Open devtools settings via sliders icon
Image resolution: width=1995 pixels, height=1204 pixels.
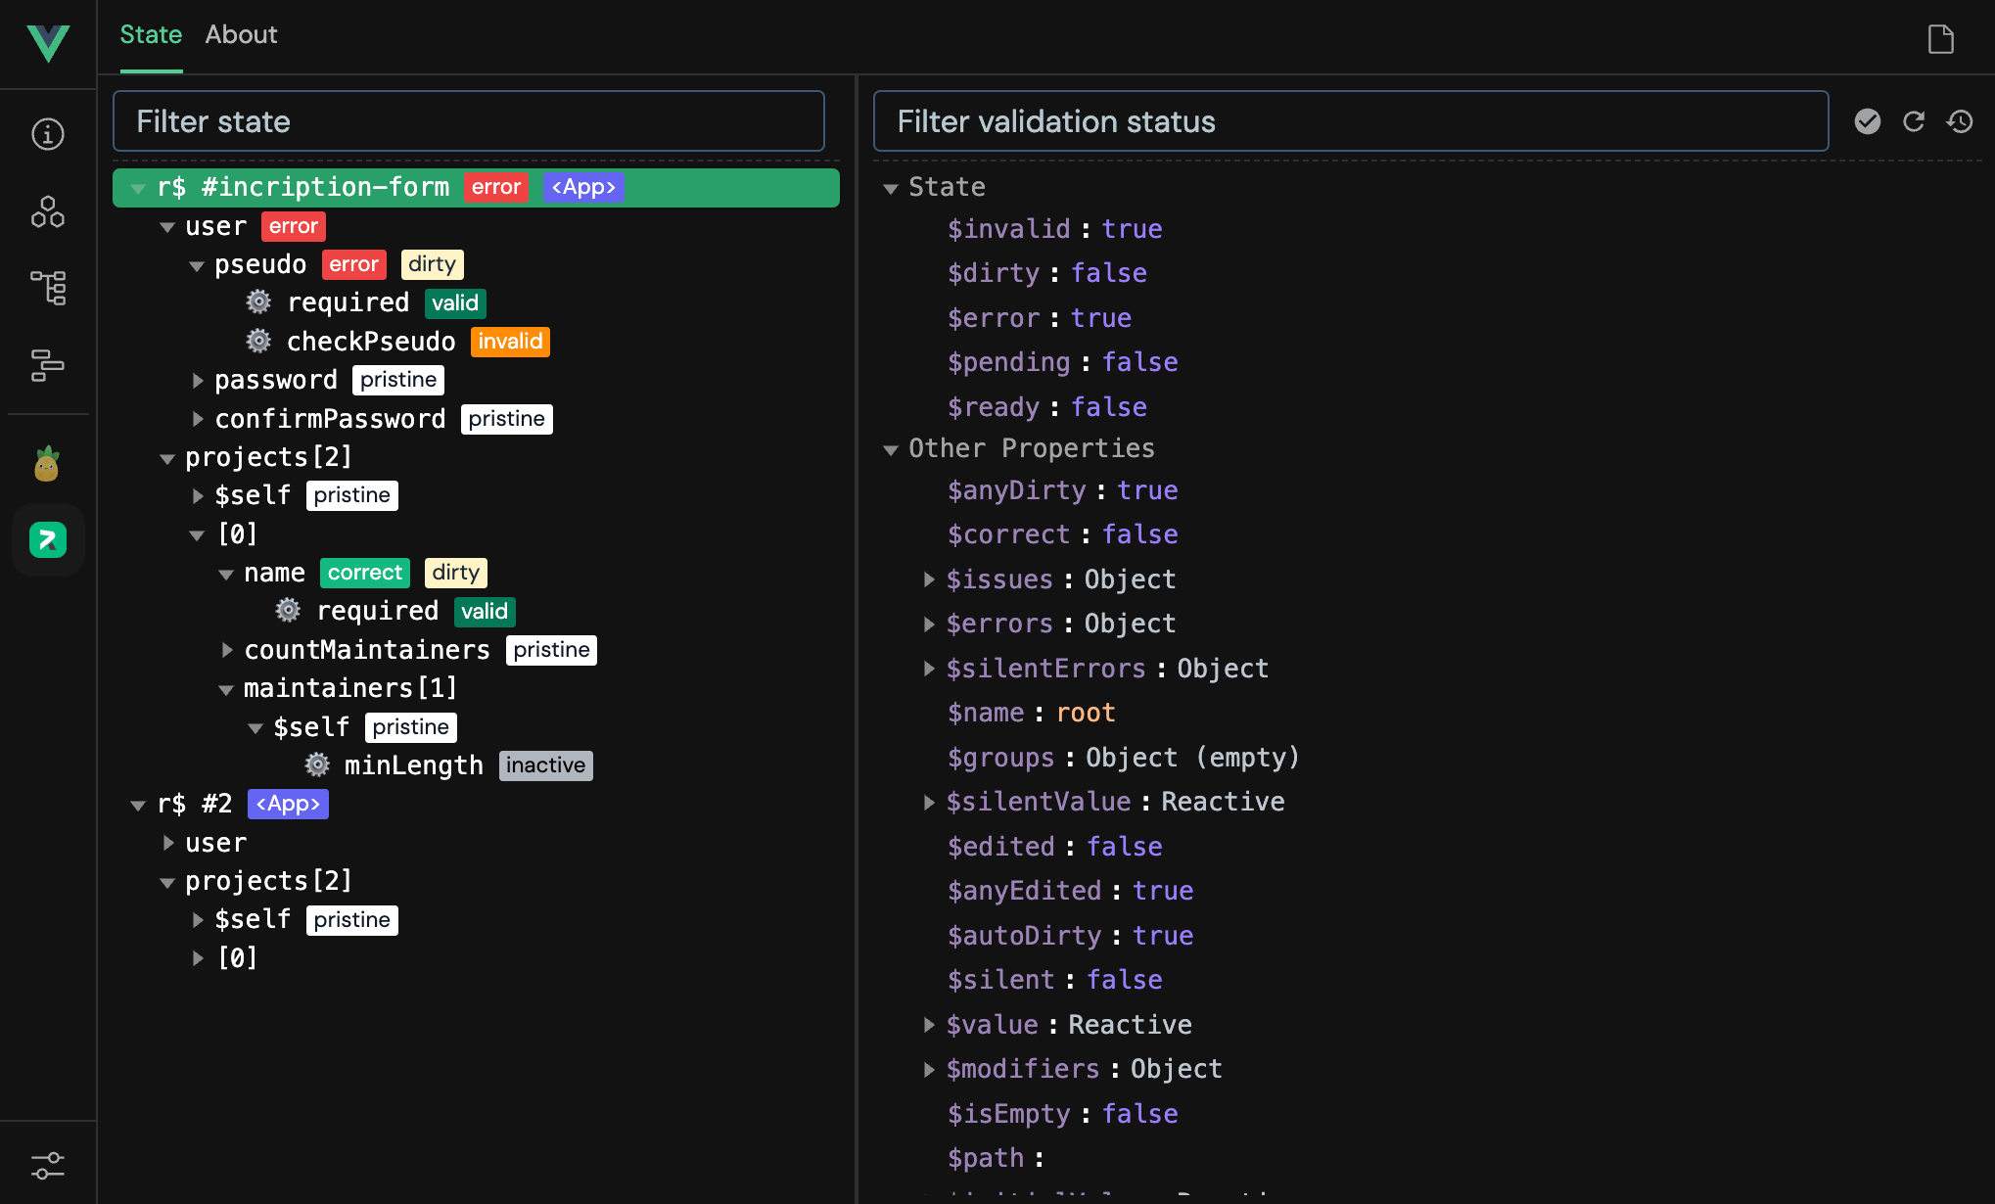point(47,1165)
